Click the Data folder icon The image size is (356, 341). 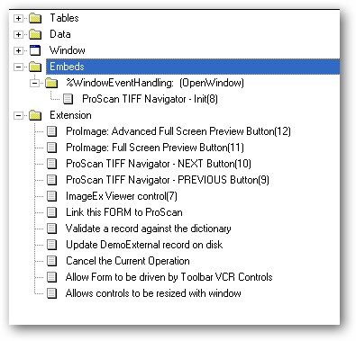[x=35, y=34]
